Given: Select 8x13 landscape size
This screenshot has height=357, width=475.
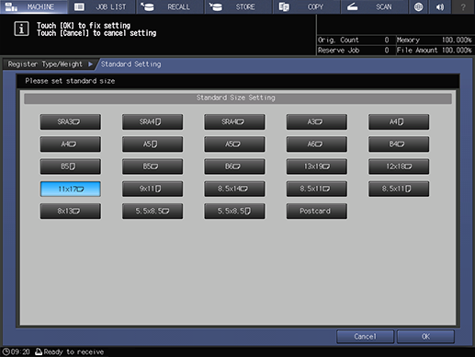Looking at the screenshot, I should tap(70, 211).
